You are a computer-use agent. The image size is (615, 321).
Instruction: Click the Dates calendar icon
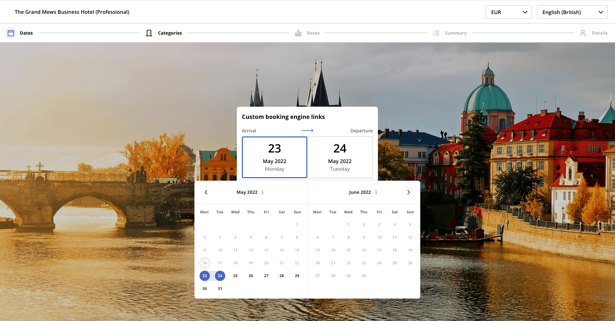tap(11, 33)
